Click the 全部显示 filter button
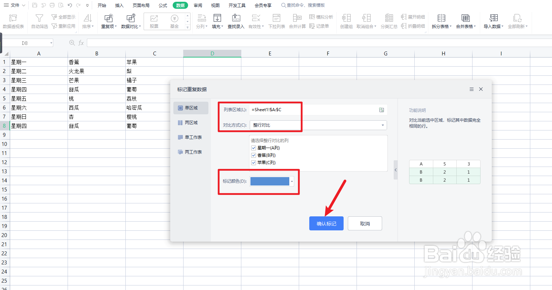 coord(63,17)
